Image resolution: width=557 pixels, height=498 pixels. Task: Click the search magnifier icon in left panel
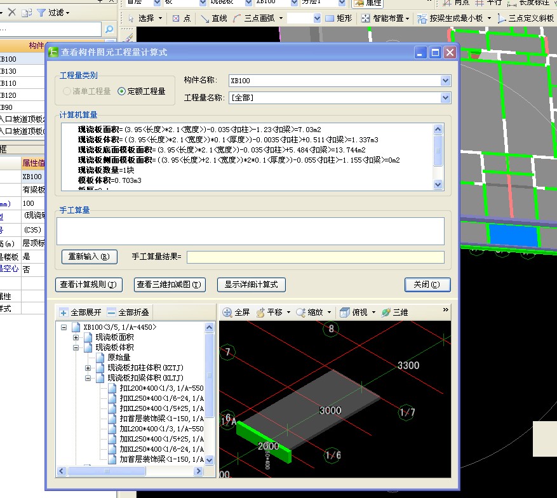click(109, 29)
